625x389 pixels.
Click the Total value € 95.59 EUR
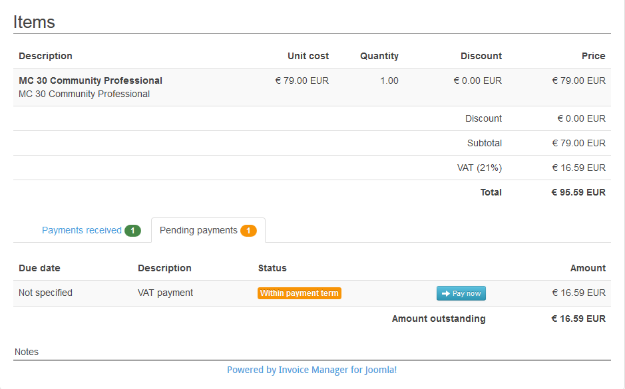click(x=578, y=192)
